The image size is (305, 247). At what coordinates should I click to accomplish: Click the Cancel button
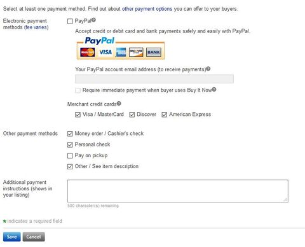tap(34, 237)
